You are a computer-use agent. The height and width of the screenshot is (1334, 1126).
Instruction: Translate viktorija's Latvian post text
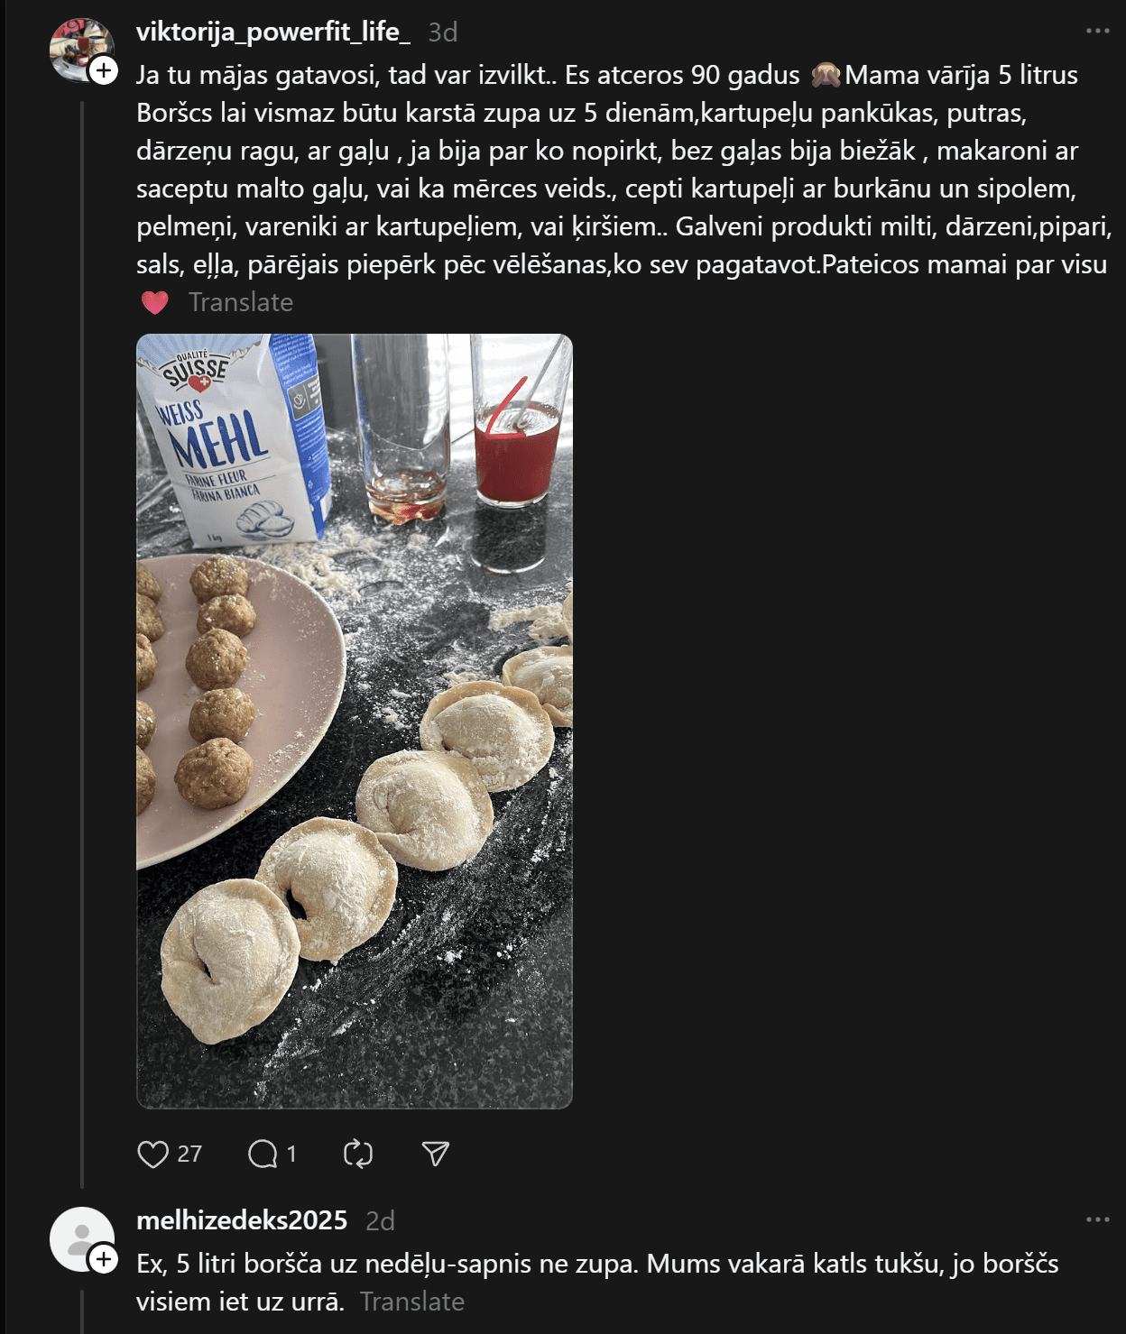[240, 302]
